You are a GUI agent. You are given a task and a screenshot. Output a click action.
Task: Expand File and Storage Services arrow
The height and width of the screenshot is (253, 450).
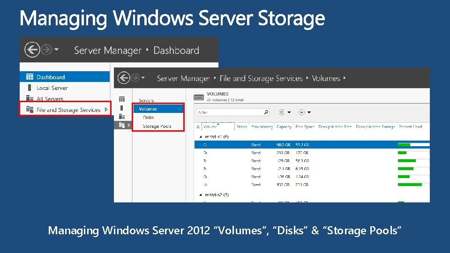coord(106,109)
